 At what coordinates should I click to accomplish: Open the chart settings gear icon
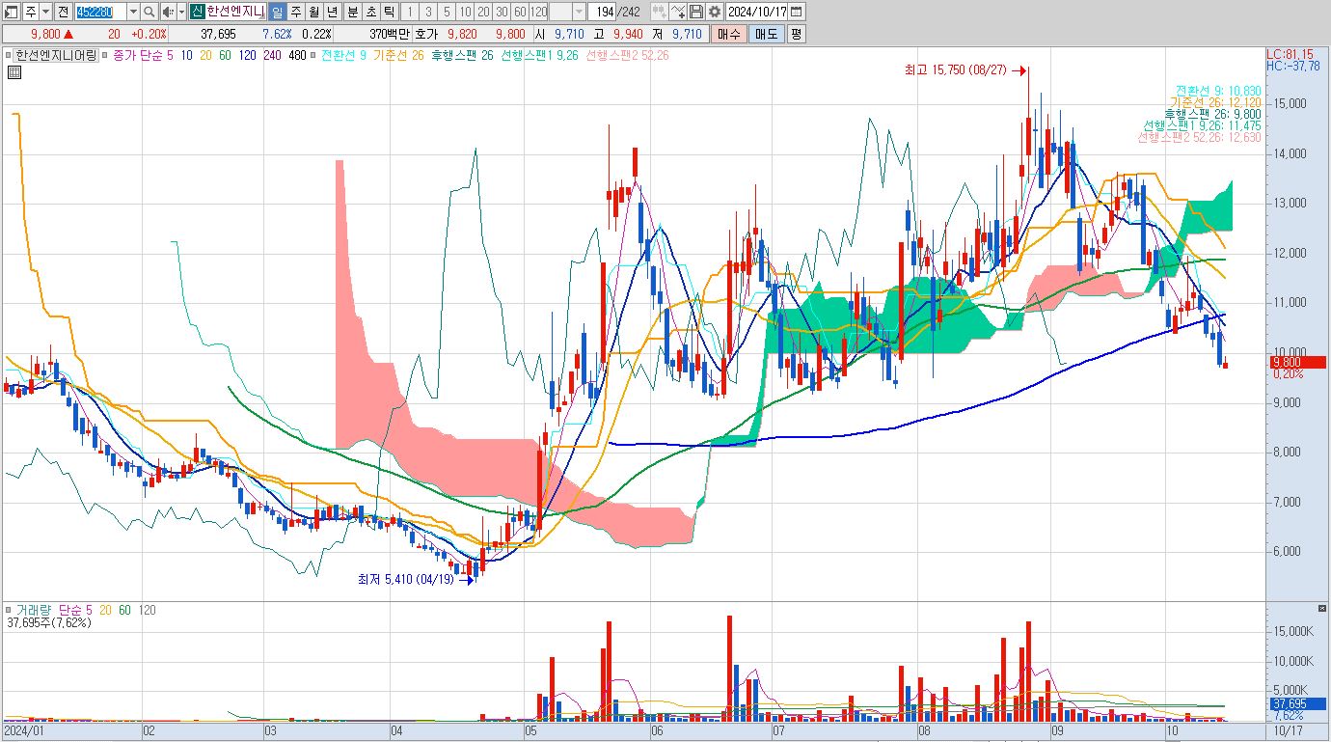pyautogui.click(x=714, y=12)
